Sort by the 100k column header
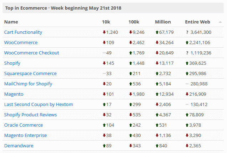Screen dimensions: 227x153 coord(134,22)
